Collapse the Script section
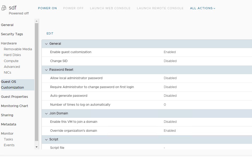Image resolution: width=252 pixels, height=157 pixels. [x=46, y=139]
